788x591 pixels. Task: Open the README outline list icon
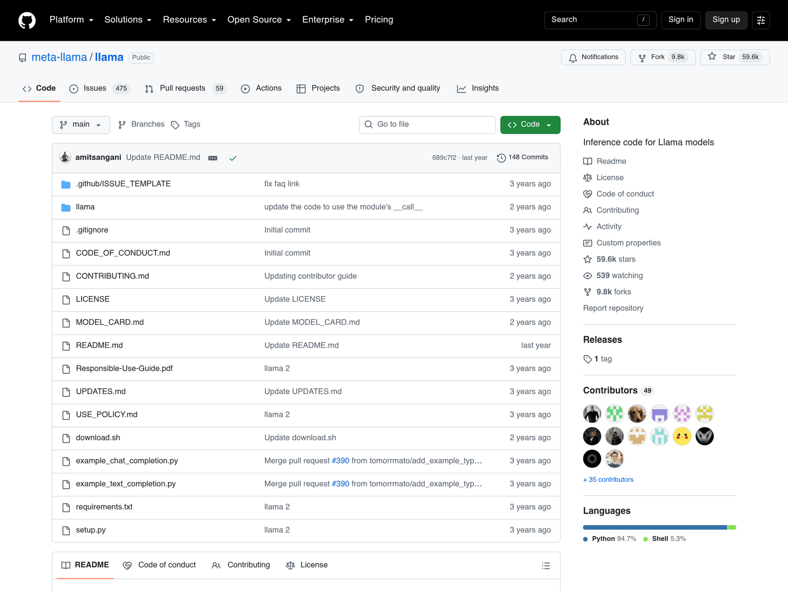tap(546, 565)
